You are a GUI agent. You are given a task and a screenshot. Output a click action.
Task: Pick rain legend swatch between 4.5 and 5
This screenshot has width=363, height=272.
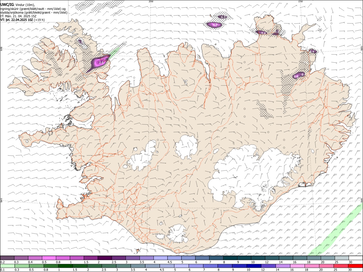click(167, 266)
